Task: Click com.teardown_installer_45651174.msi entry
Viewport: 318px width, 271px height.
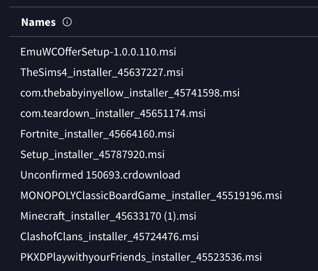Action: coord(113,113)
